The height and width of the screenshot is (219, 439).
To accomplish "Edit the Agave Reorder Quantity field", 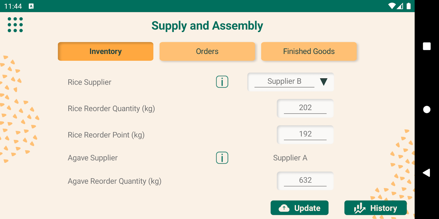I will pyautogui.click(x=305, y=181).
